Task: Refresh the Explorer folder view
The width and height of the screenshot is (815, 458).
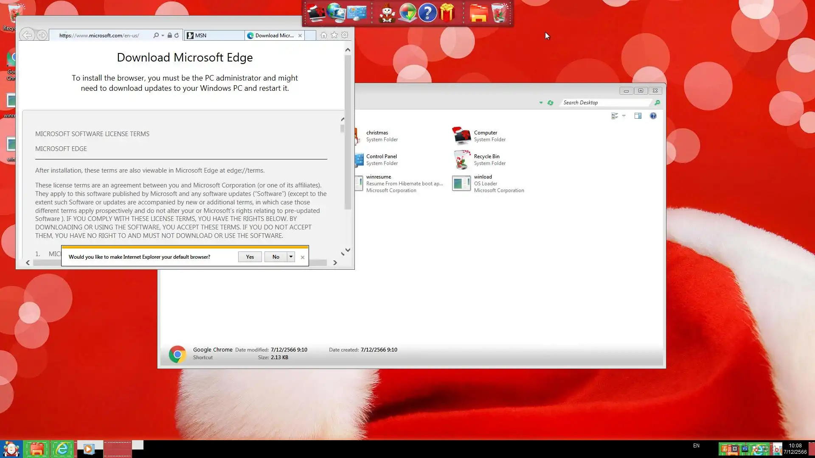Action: tap(550, 103)
